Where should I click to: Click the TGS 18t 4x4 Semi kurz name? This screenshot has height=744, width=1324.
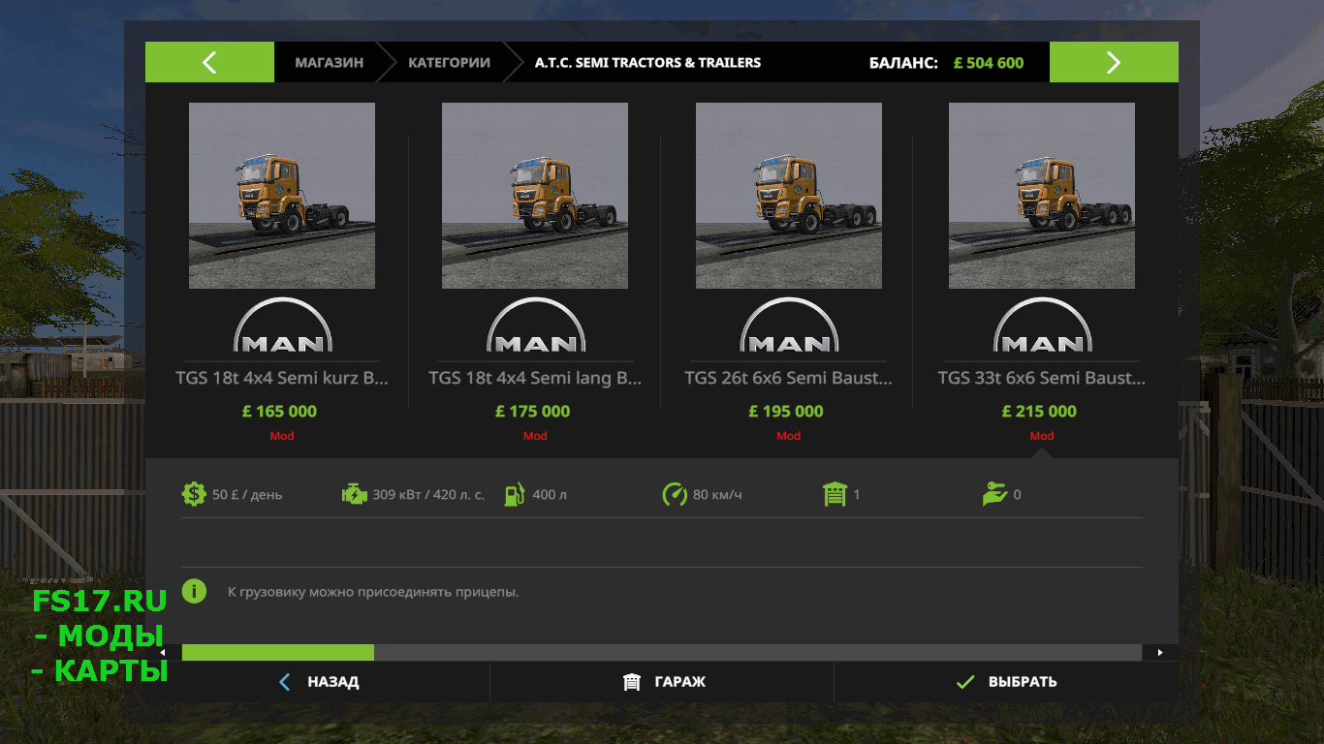tap(282, 378)
